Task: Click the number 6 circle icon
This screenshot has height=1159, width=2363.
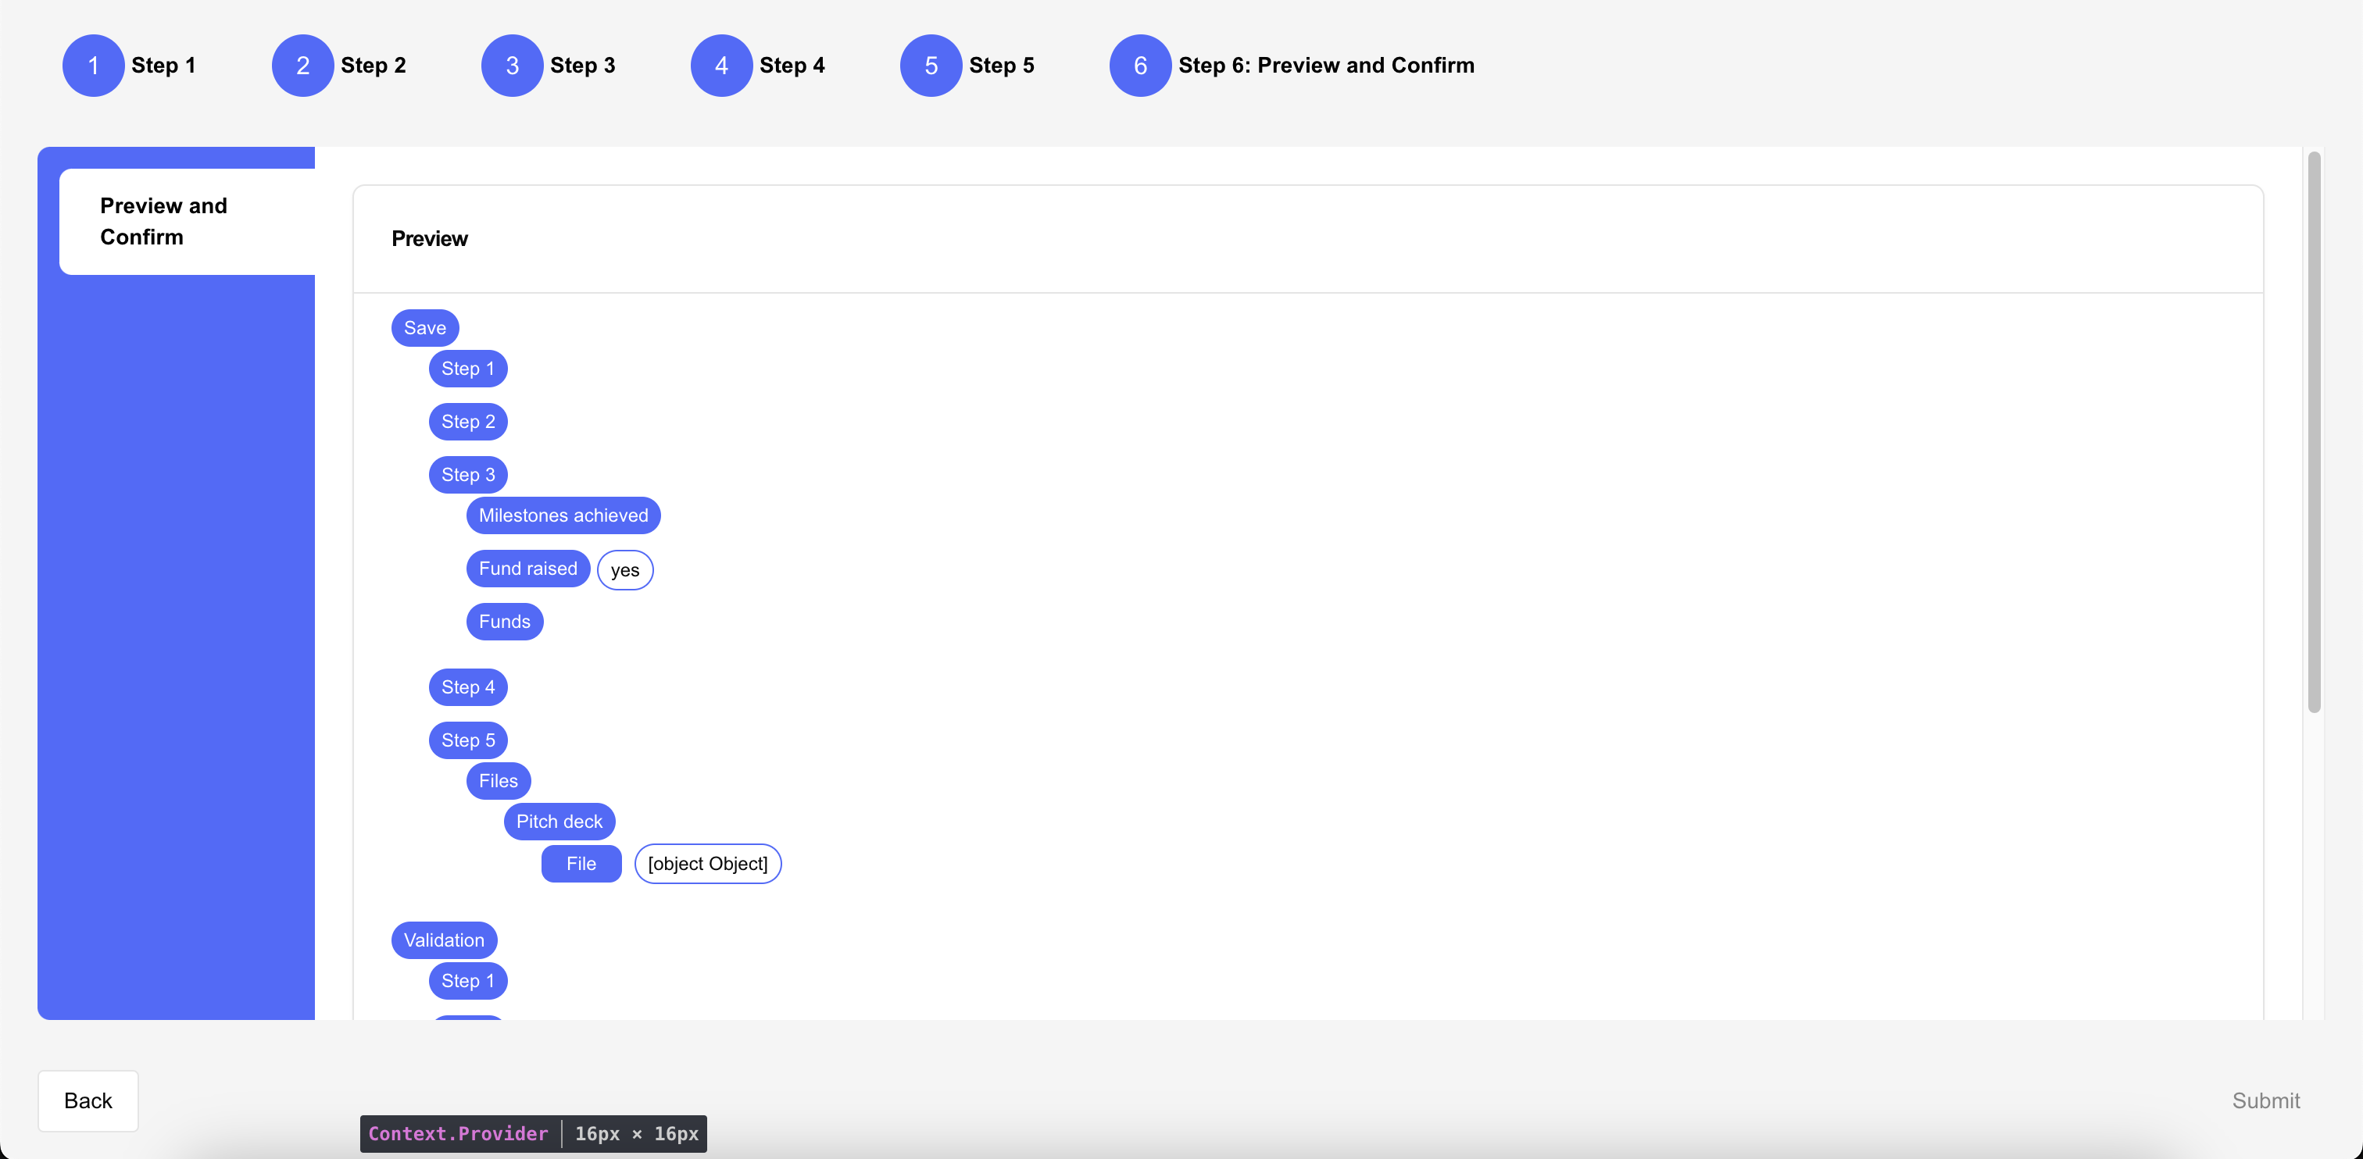Action: click(x=1139, y=65)
